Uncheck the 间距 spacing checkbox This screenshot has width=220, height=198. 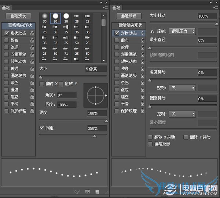(x=42, y=128)
